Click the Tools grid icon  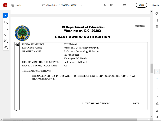(13, 5)
